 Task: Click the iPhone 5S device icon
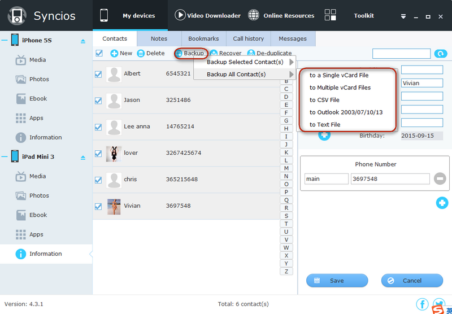15,40
